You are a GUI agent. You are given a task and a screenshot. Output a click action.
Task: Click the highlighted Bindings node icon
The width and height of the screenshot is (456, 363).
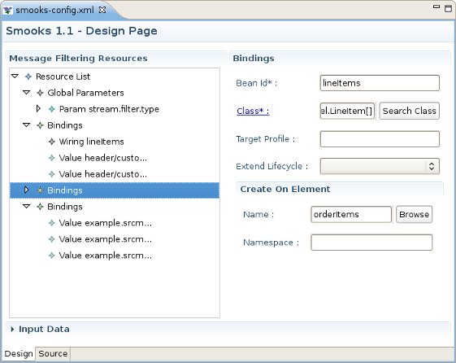click(40, 190)
